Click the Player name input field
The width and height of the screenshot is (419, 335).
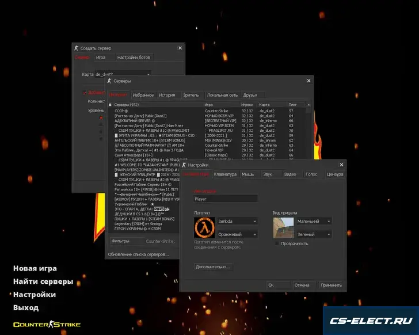226,199
